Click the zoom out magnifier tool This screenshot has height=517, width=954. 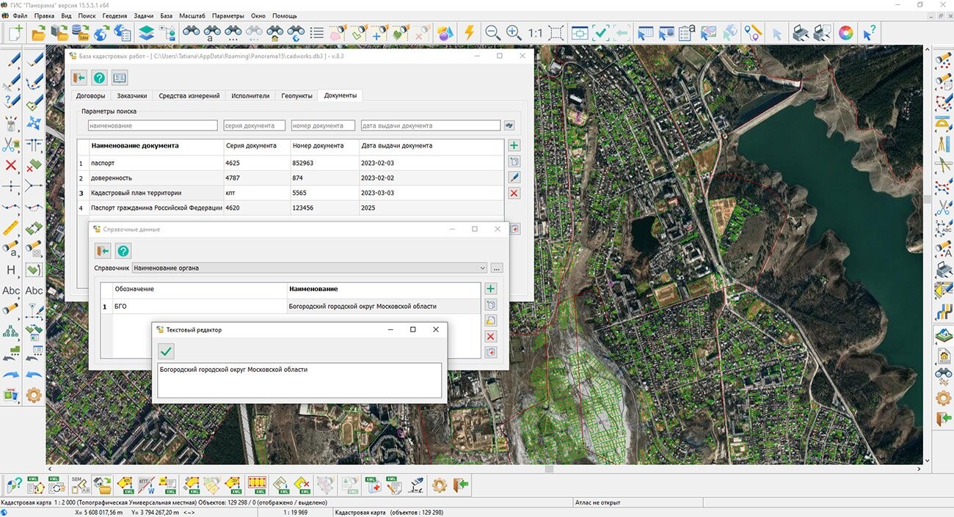pos(492,33)
